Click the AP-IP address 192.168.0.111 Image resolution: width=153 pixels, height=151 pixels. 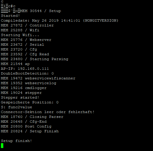33,69
